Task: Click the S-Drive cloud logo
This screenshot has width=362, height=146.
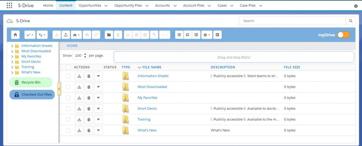Action: coord(10,21)
